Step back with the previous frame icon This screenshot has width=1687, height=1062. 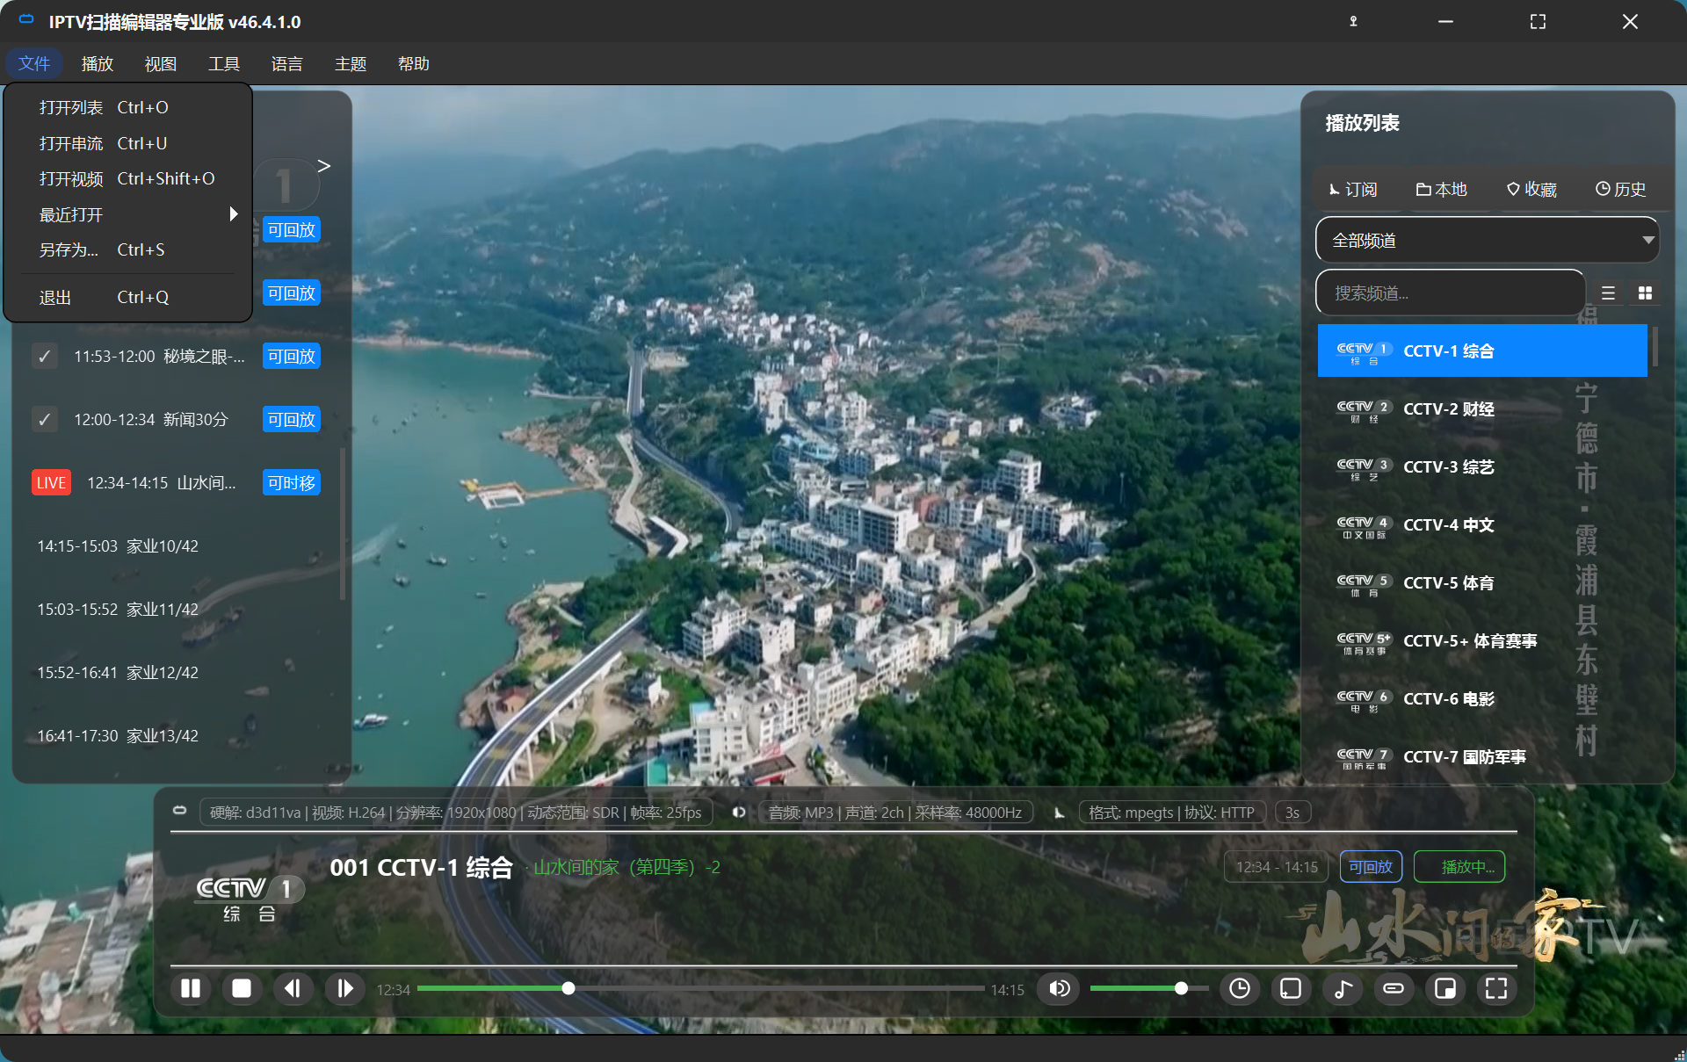(x=293, y=989)
